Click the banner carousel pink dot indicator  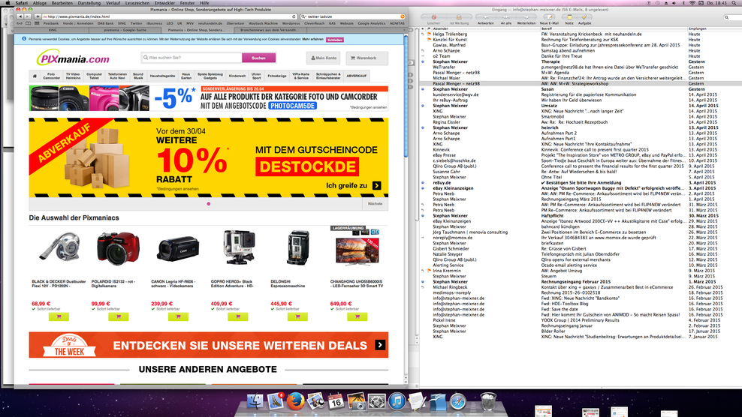point(209,204)
